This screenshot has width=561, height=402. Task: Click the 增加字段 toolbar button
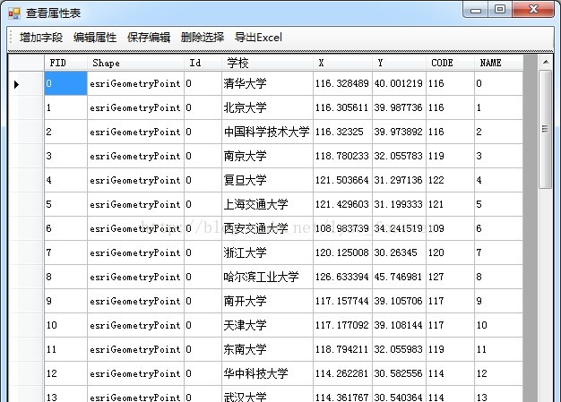coord(41,38)
